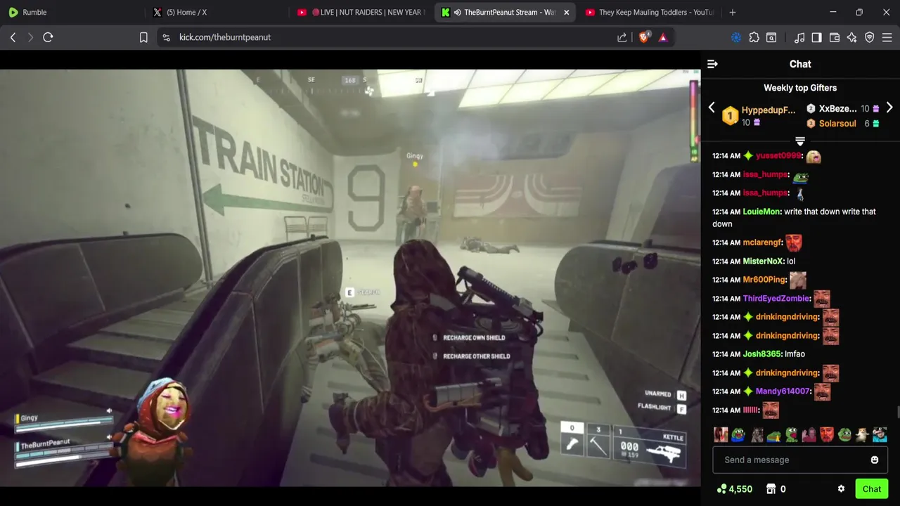Show previous weekly top gifter
Screen dimensions: 900x506
(x=712, y=108)
